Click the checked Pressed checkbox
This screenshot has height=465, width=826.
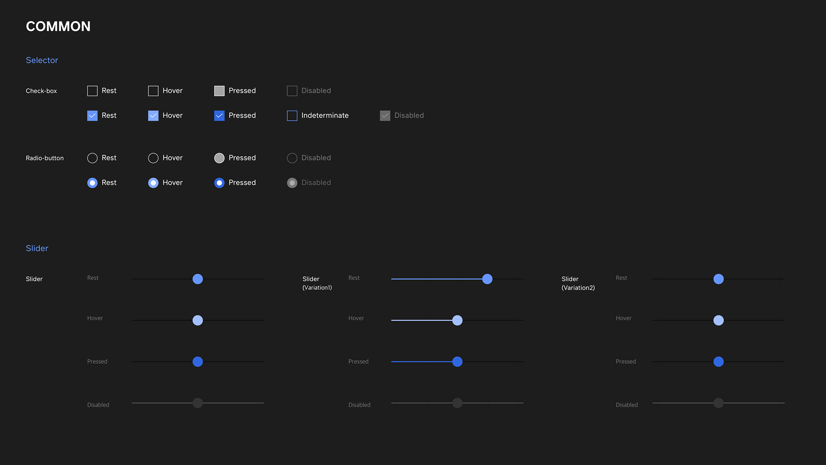click(x=219, y=116)
